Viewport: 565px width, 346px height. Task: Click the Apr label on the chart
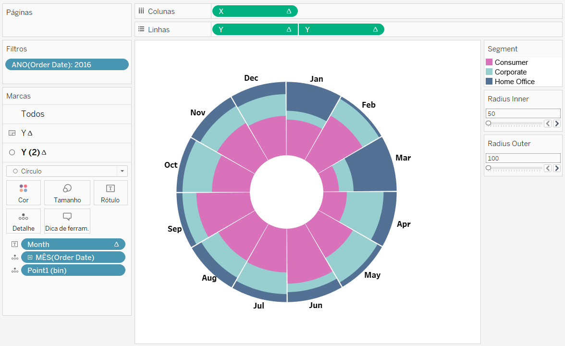[404, 224]
